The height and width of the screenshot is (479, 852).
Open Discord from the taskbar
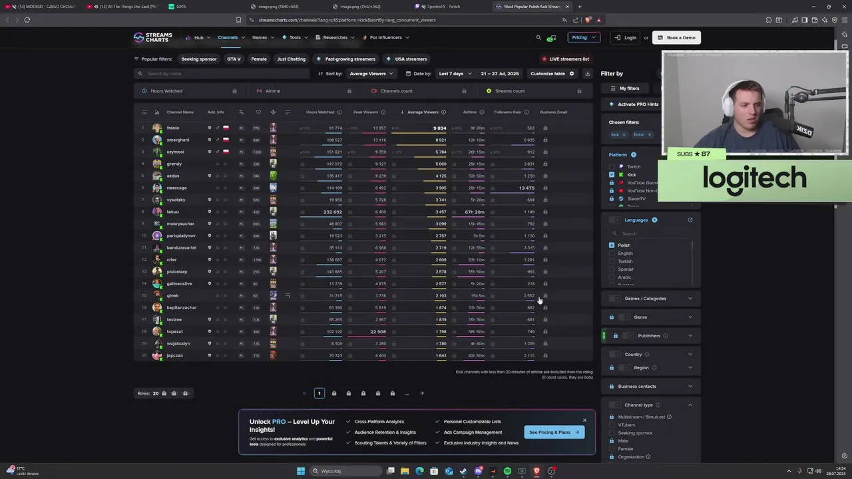478,471
